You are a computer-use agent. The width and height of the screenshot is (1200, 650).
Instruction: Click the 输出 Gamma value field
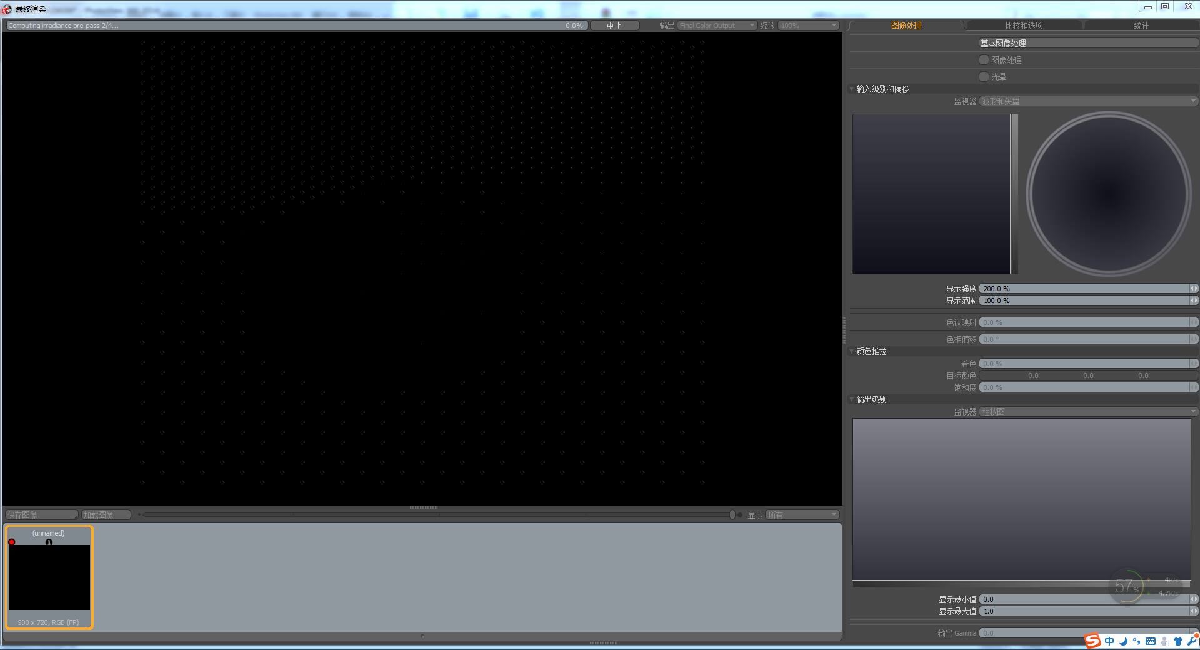(1084, 633)
